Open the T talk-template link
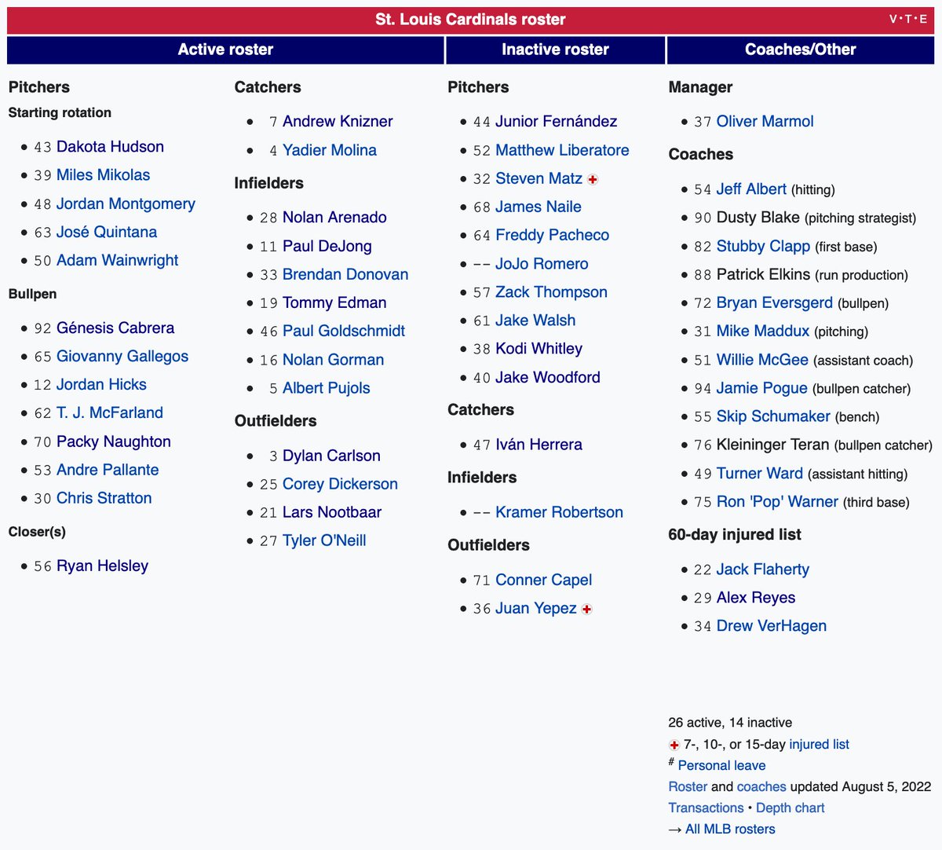The image size is (942, 850). [908, 20]
